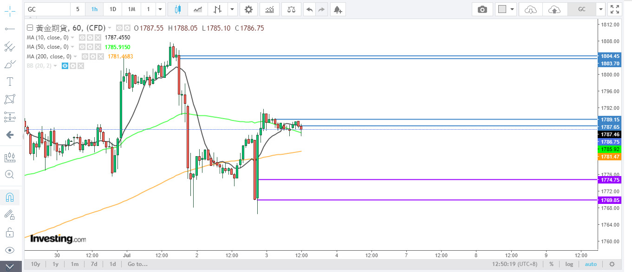Toggle magnet mode for drawings
Viewport: 632px width, 272px height.
click(9, 197)
